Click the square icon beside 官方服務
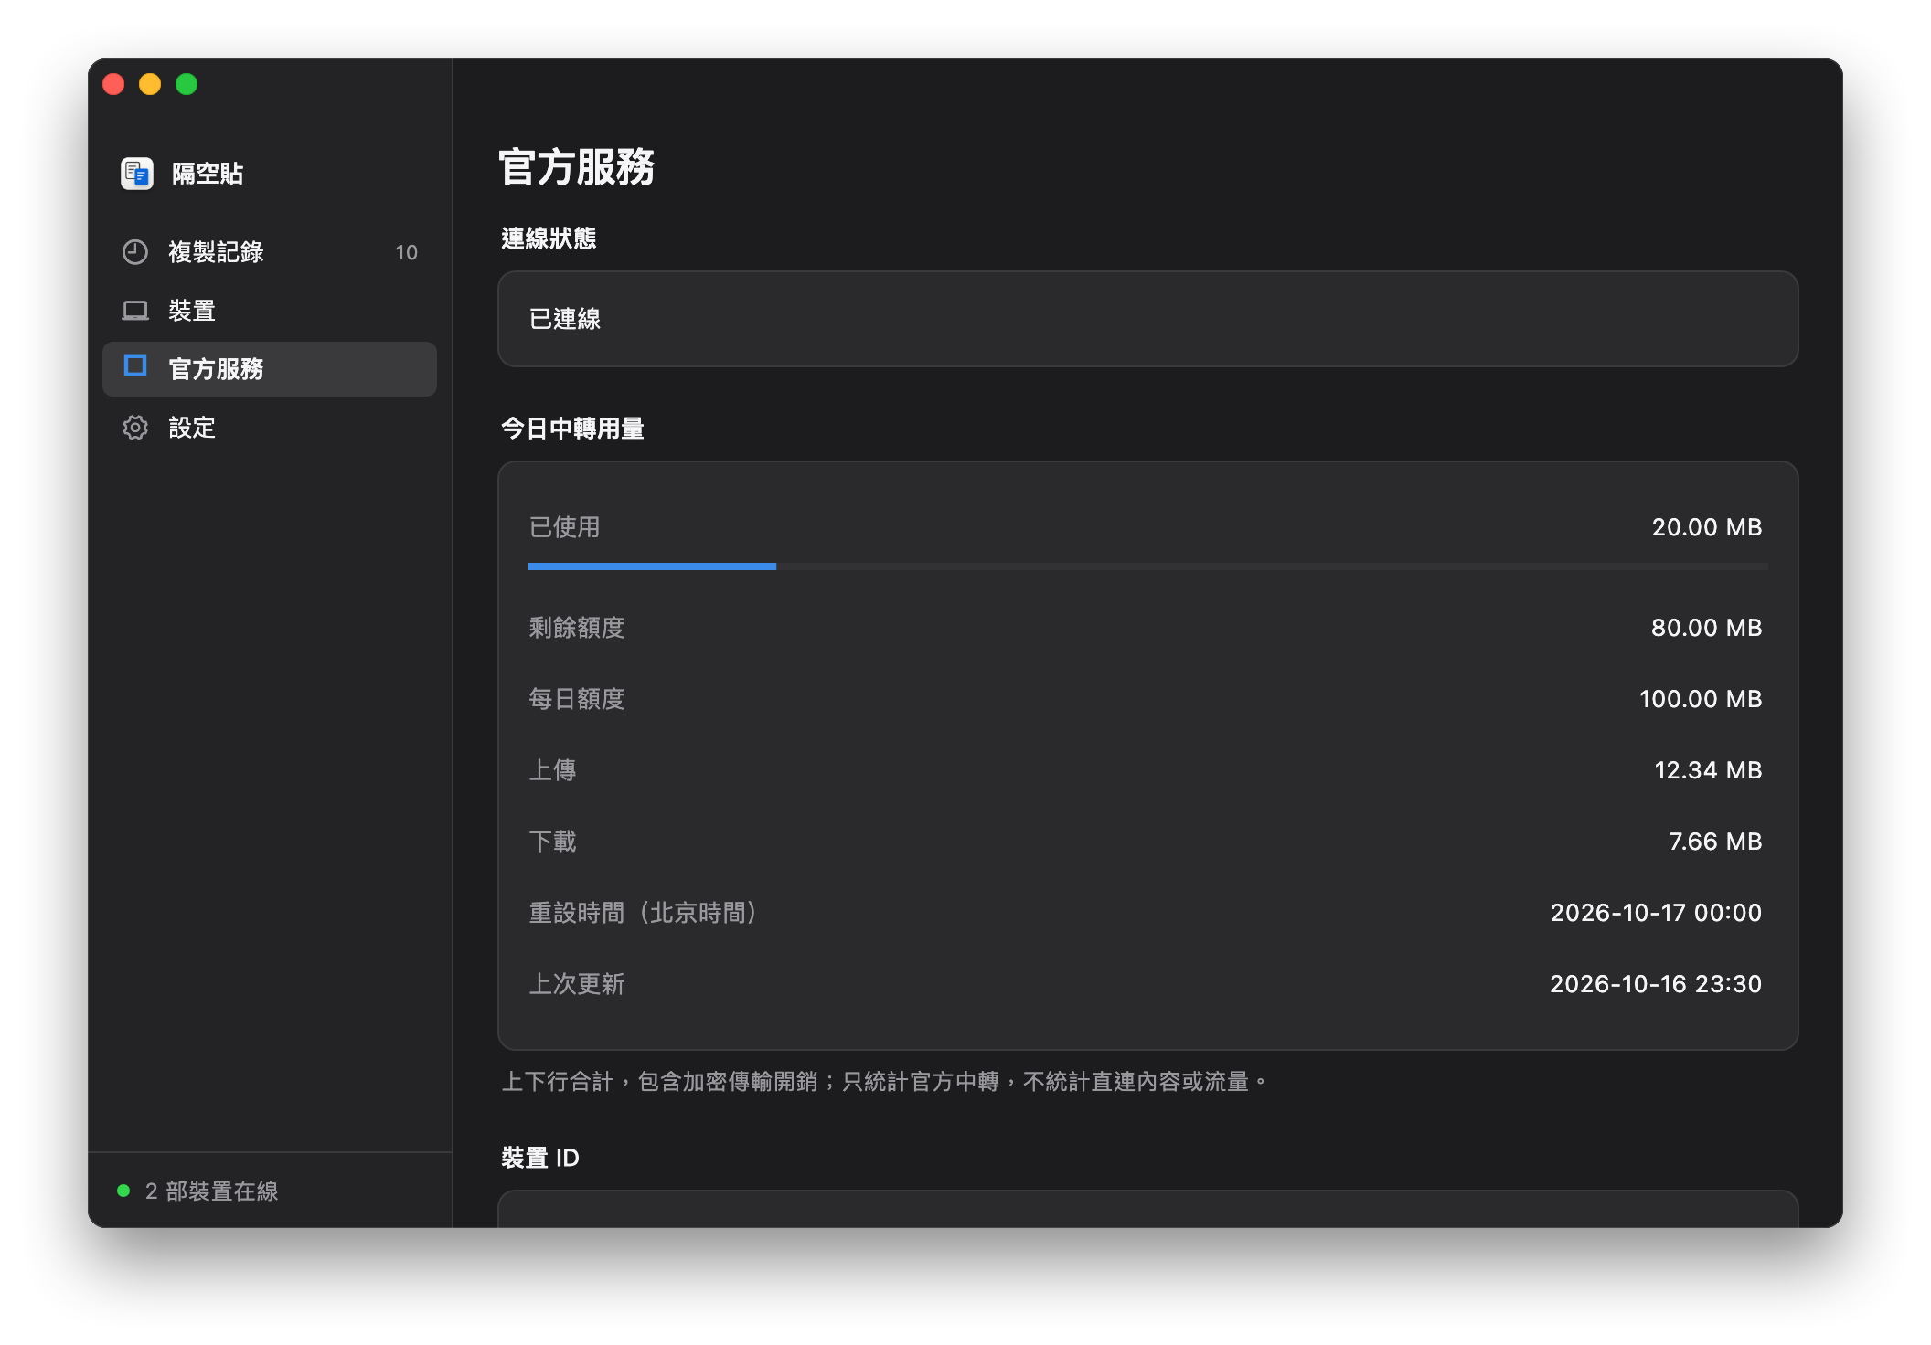 coord(135,366)
